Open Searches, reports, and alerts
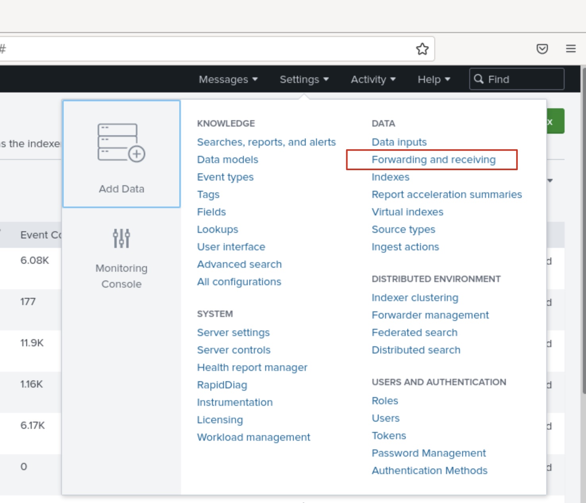586x503 pixels. click(x=266, y=142)
